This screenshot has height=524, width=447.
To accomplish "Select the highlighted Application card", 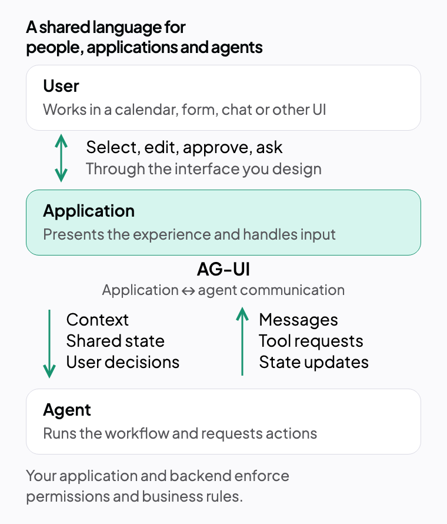I will [x=223, y=223].
